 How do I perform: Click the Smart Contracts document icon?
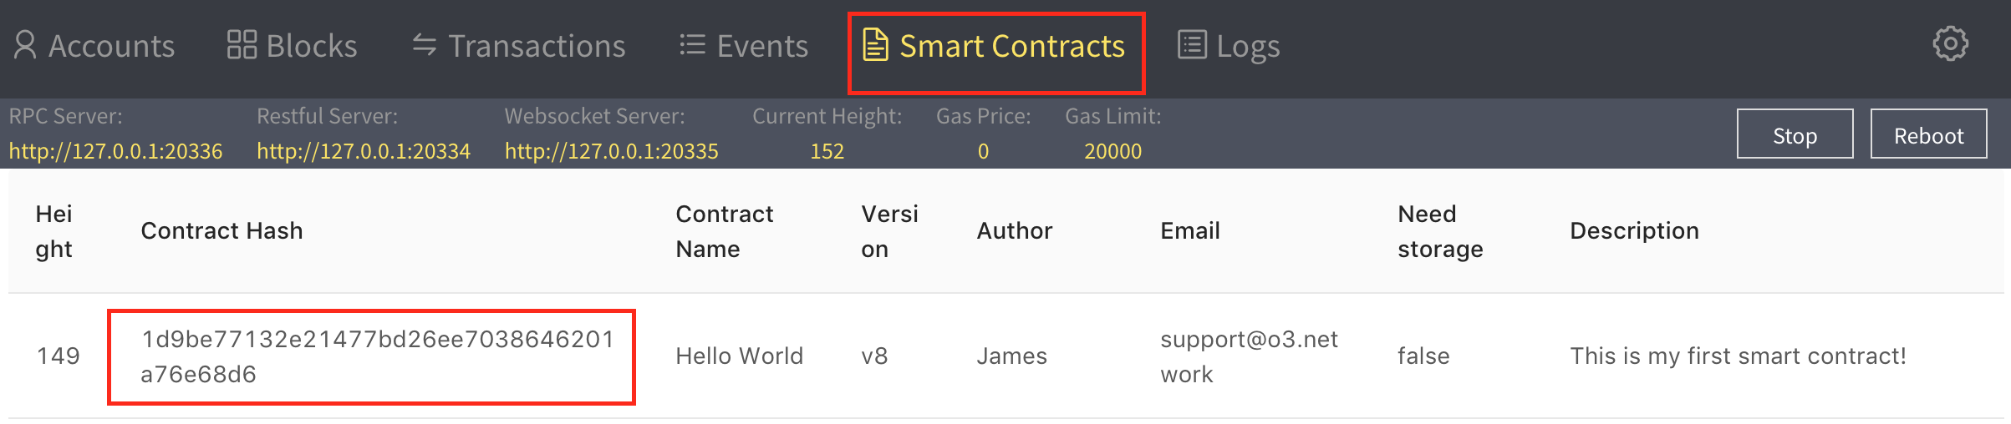pyautogui.click(x=875, y=45)
